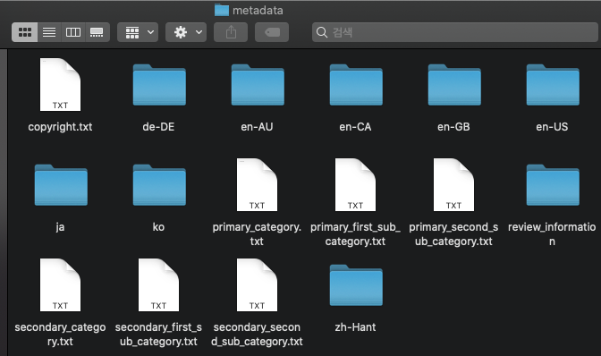The width and height of the screenshot is (601, 356).
Task: Select the en-AU folder icon
Action: click(x=258, y=85)
